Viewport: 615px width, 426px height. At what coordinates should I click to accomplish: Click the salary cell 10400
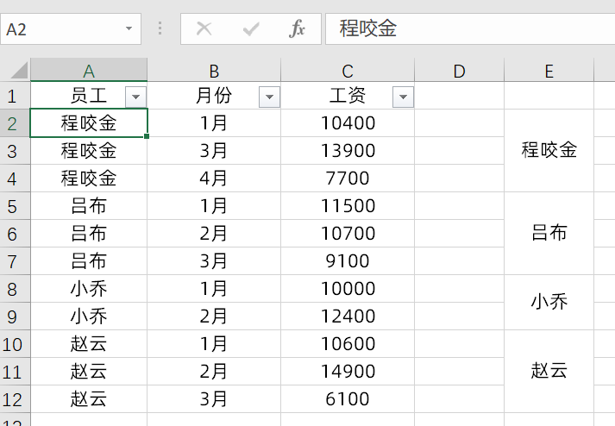(x=348, y=123)
